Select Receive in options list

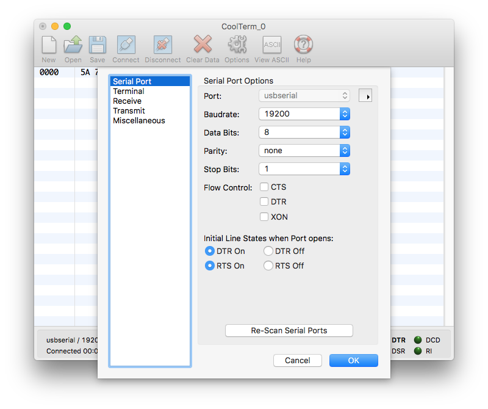[x=150, y=101]
